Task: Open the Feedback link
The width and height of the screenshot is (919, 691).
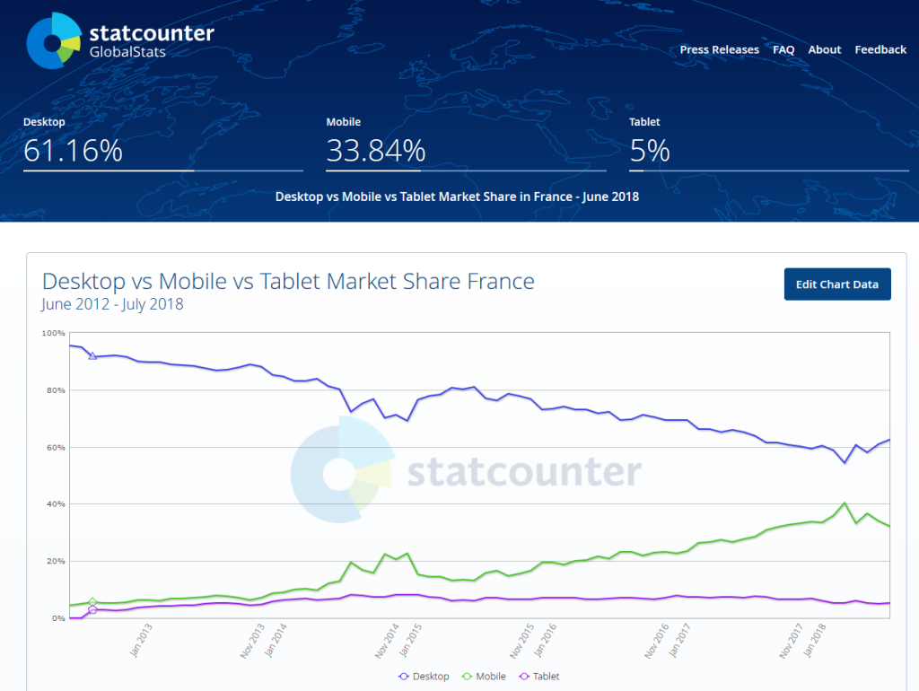Action: (880, 49)
